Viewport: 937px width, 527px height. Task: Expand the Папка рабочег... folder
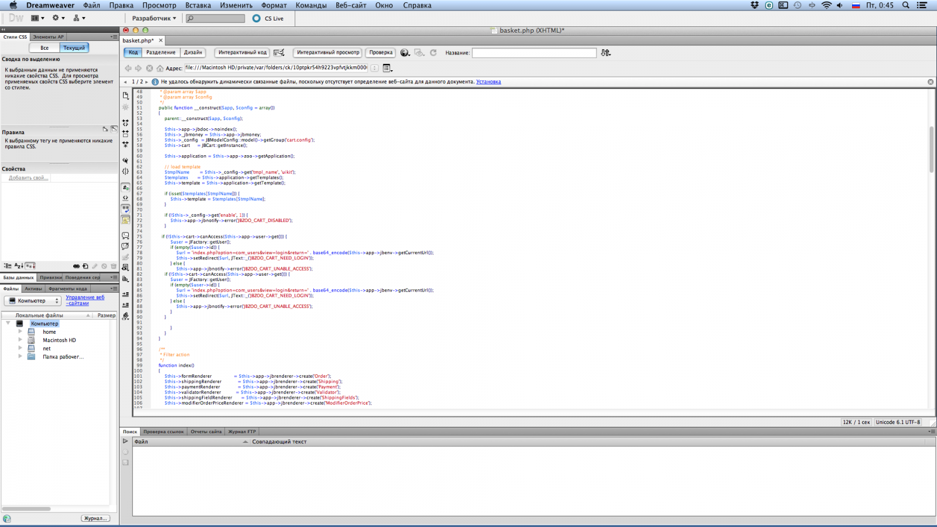click(x=20, y=356)
